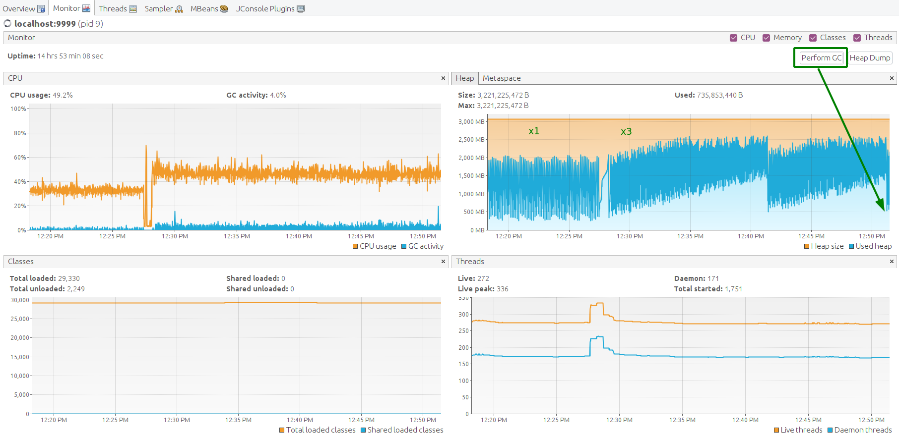Click the Heap Dump button

click(870, 58)
